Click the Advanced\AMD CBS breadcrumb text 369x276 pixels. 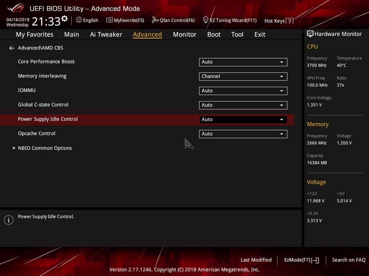40,48
